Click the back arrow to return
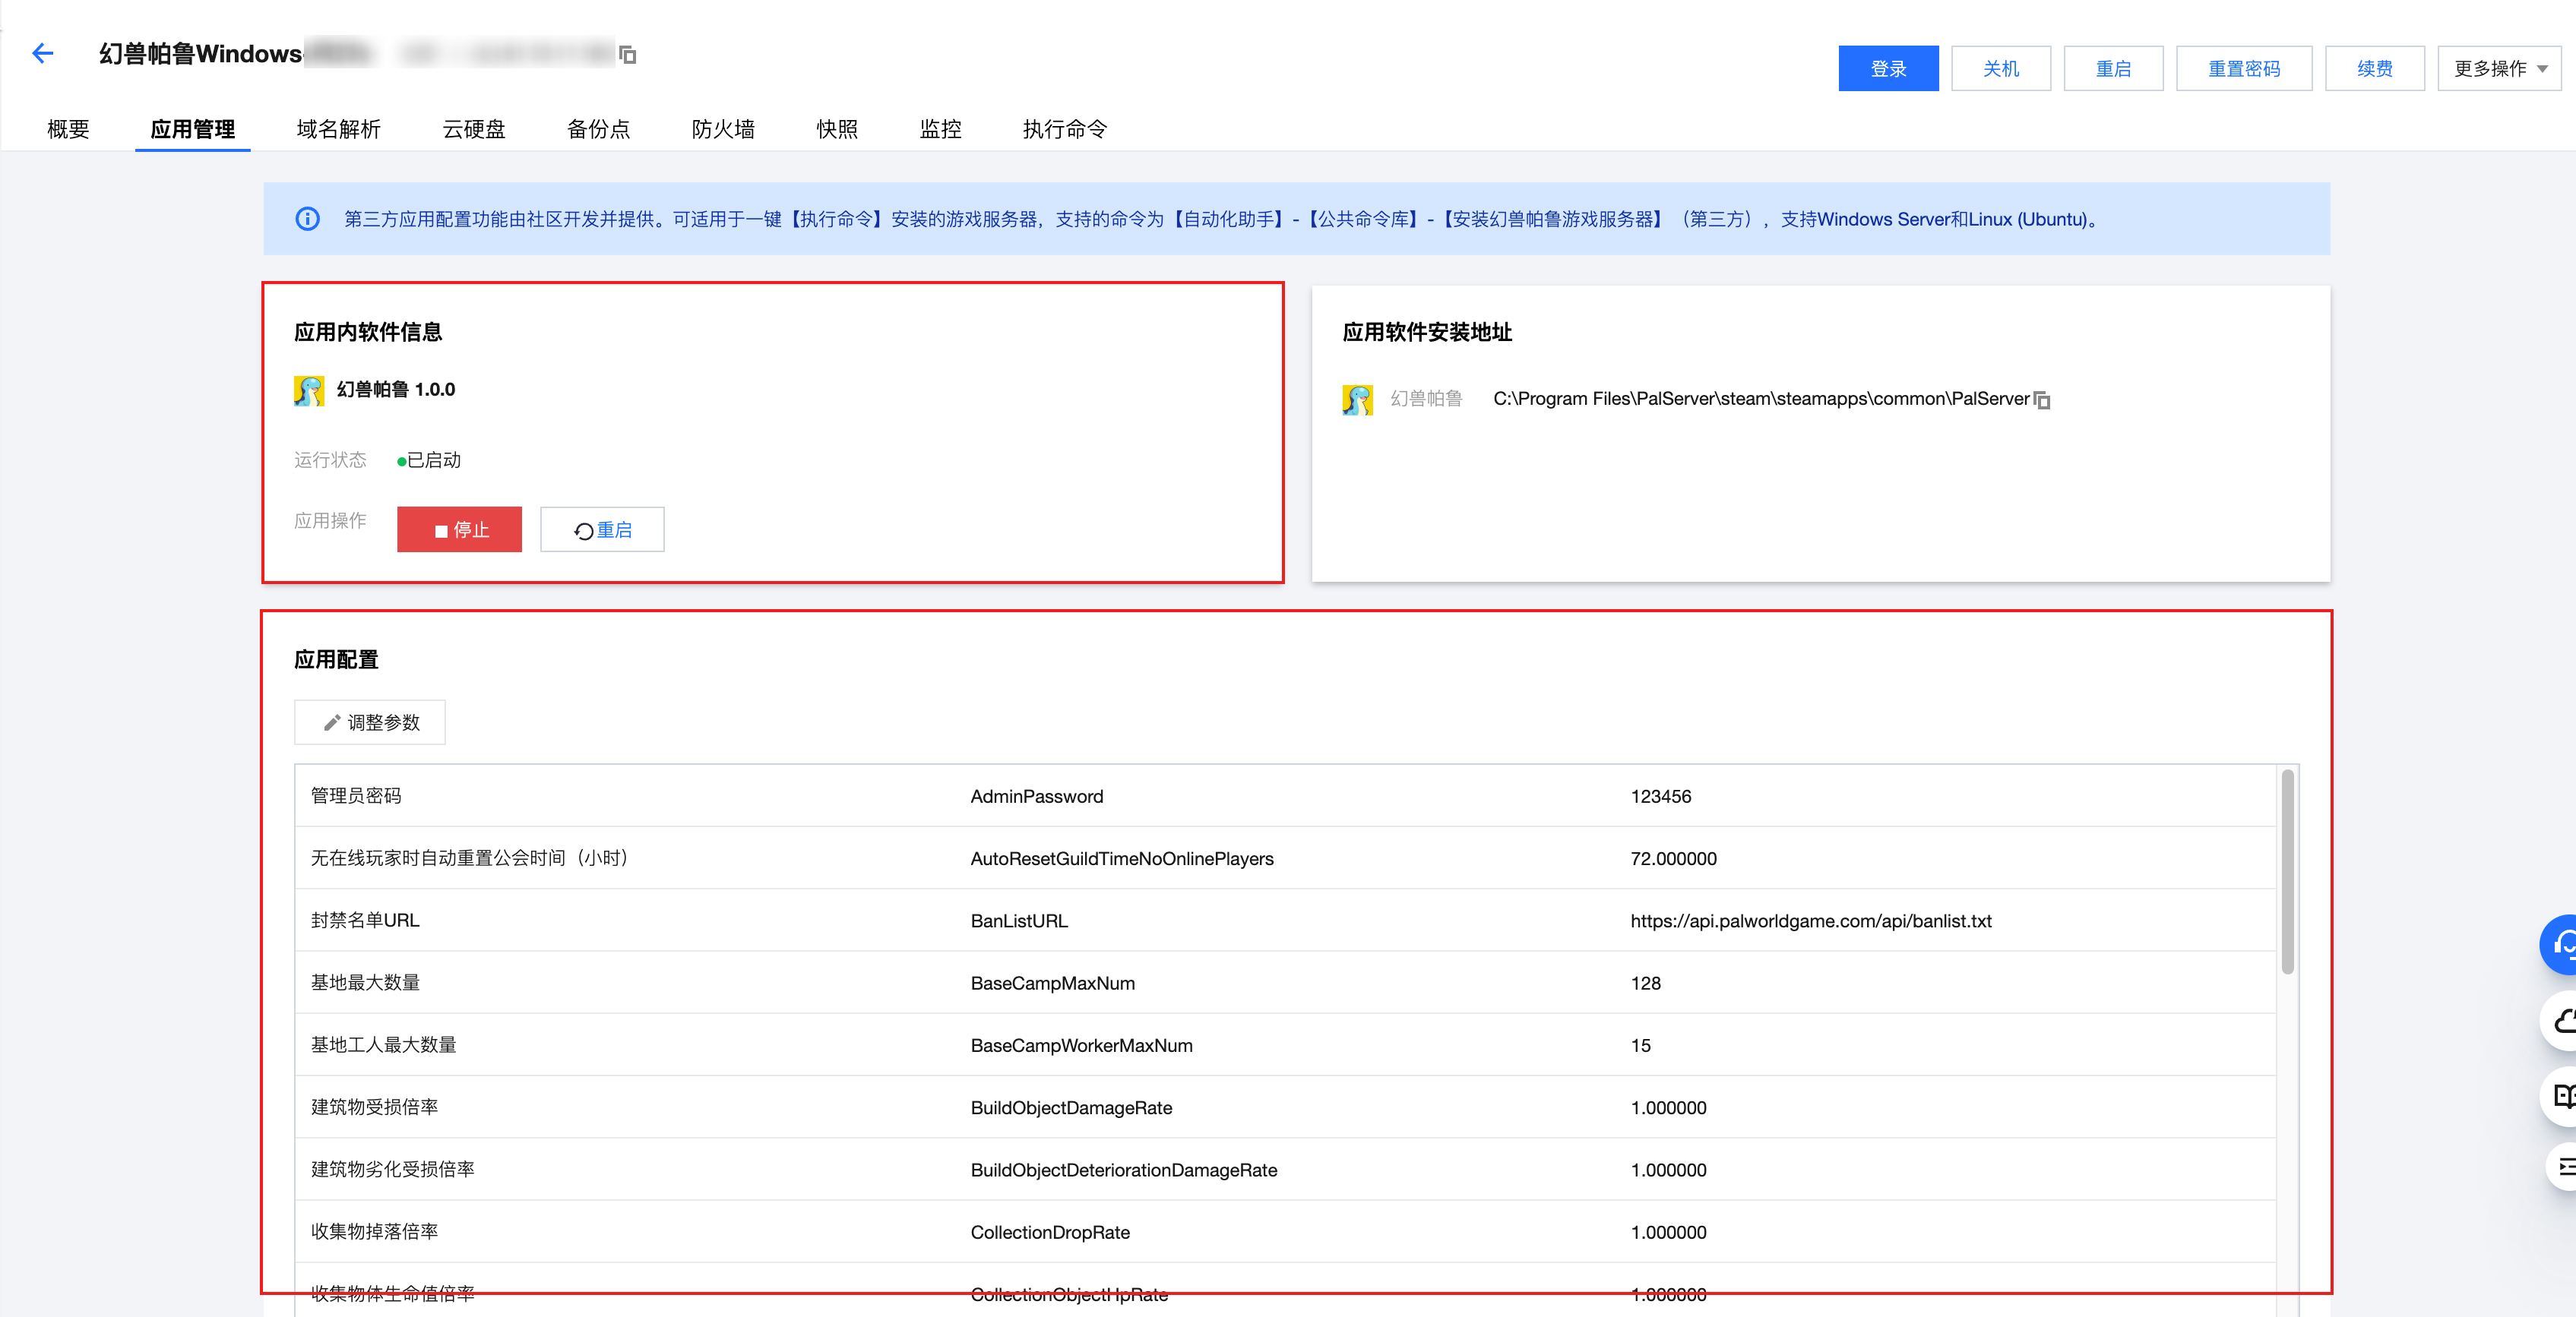This screenshot has width=2576, height=1317. [x=42, y=54]
